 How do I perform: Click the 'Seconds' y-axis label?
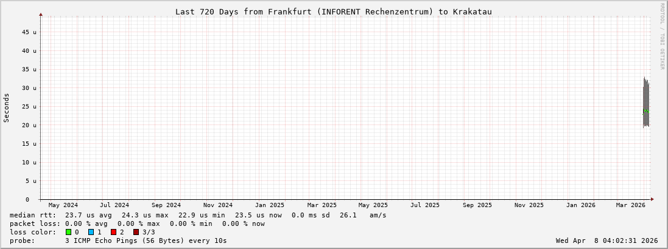[7, 107]
